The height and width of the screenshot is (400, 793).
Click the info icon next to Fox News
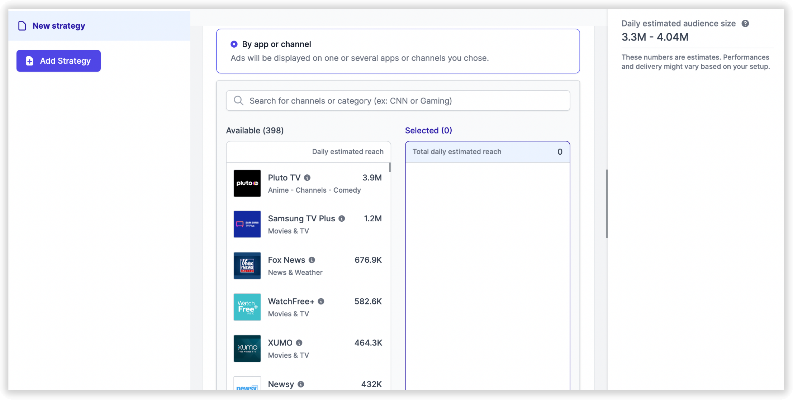click(312, 260)
